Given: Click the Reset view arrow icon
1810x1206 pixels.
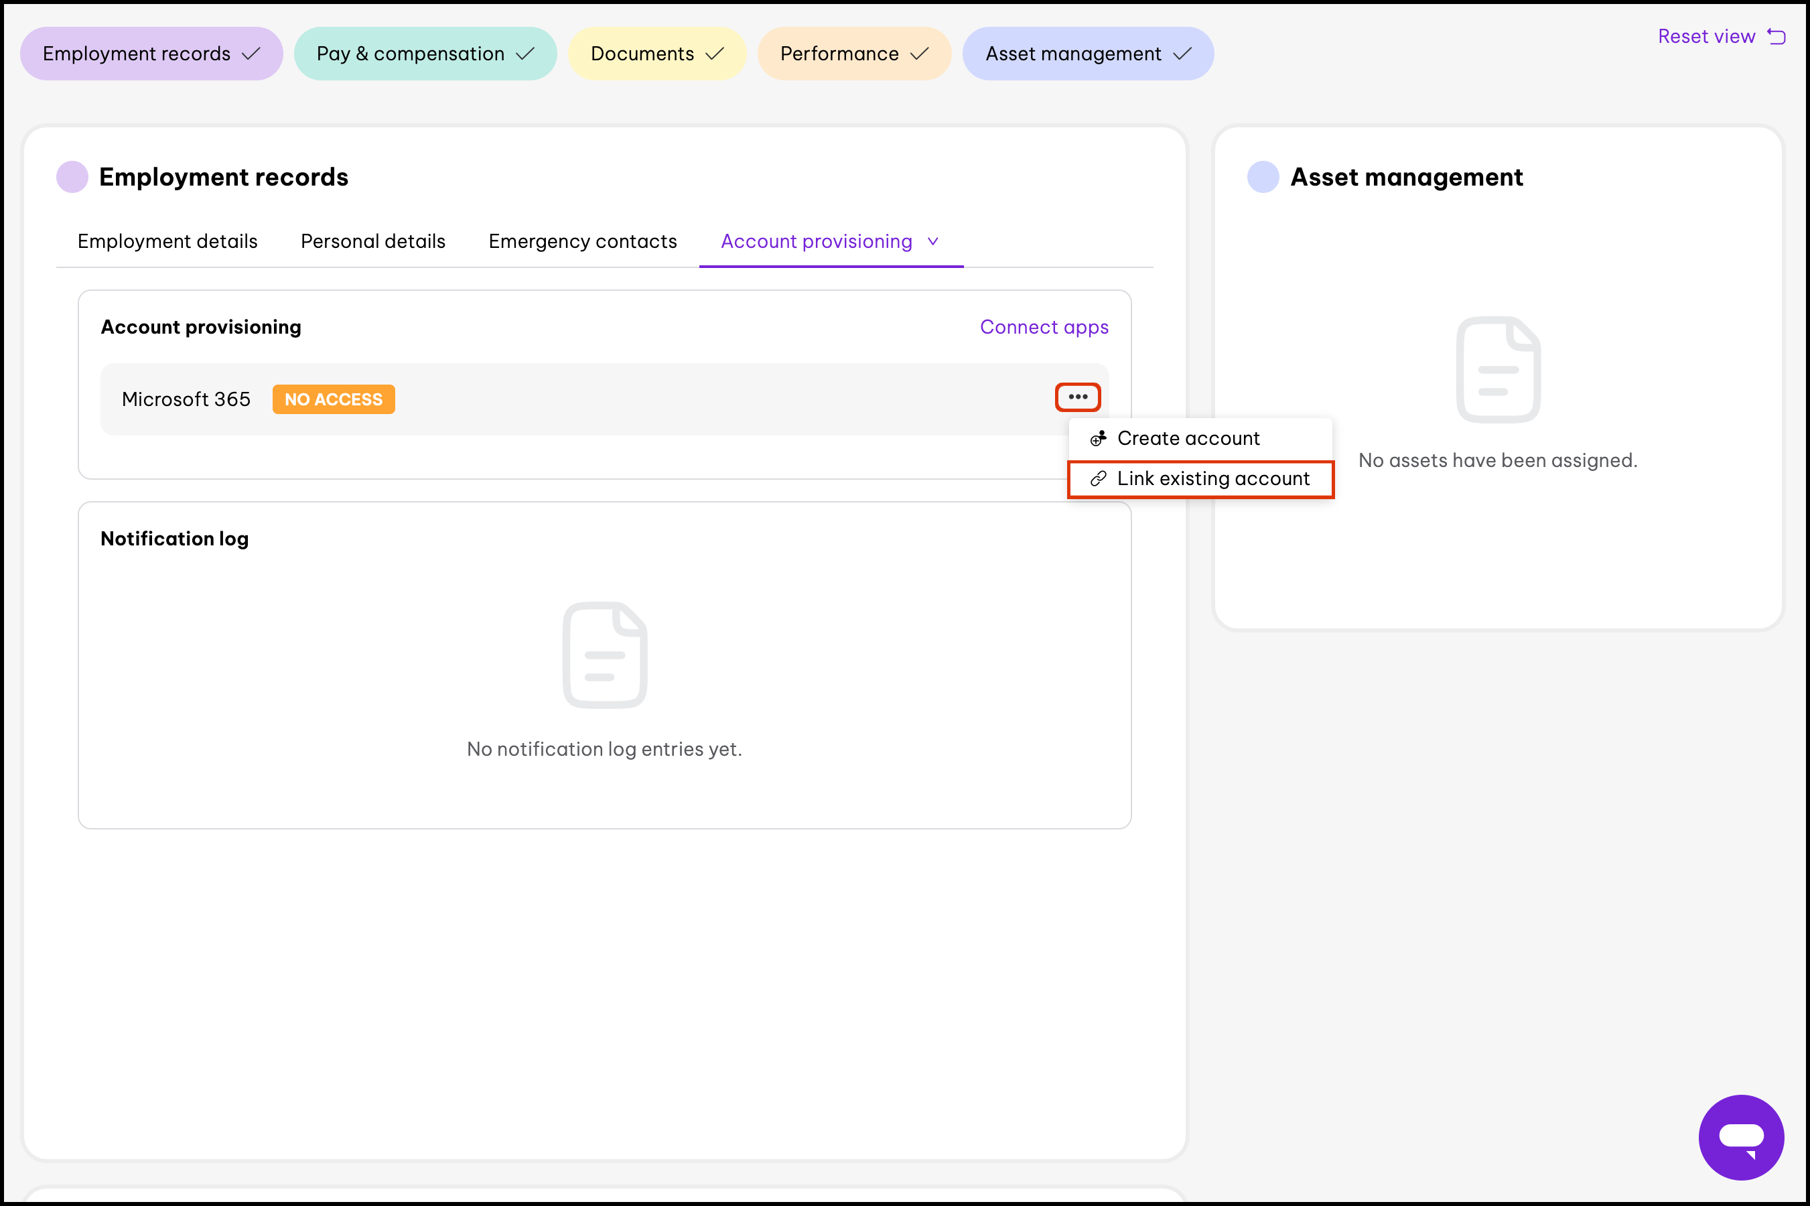Looking at the screenshot, I should (1776, 36).
